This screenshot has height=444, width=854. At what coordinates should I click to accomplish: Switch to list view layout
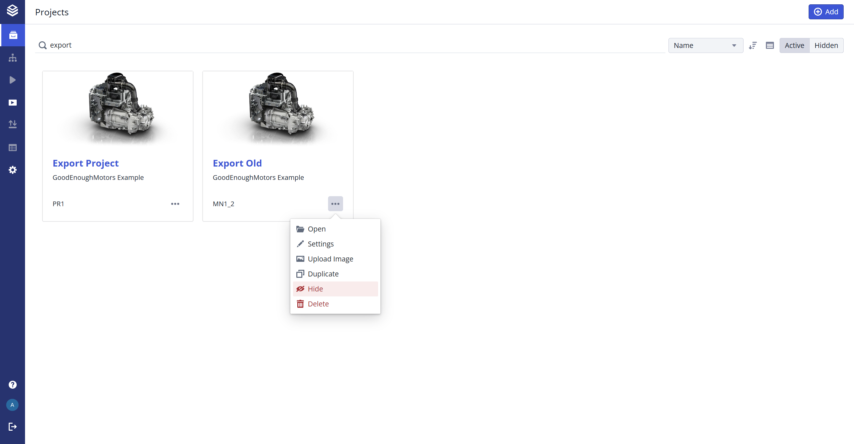(770, 46)
